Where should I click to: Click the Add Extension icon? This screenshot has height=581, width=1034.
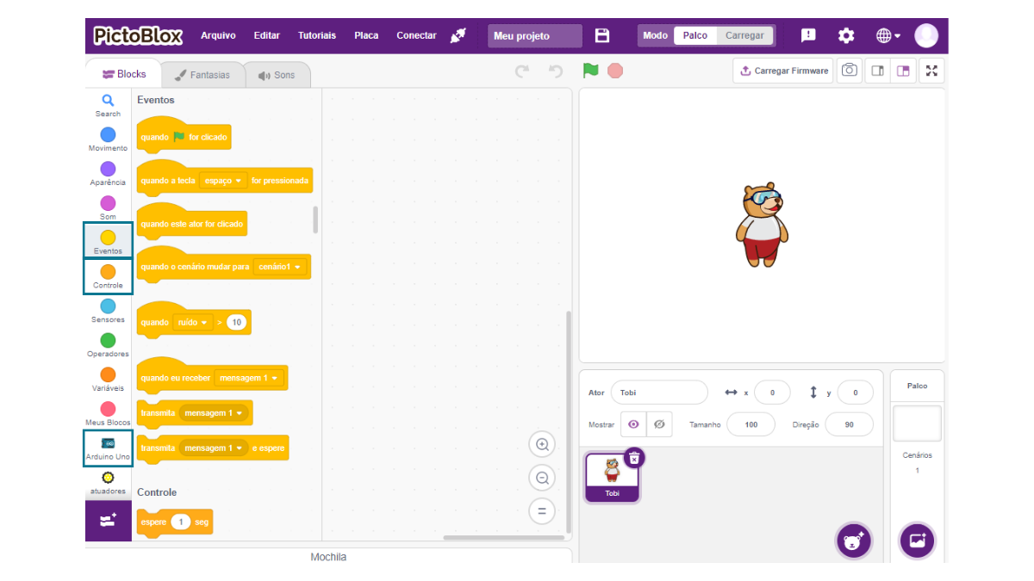(108, 521)
